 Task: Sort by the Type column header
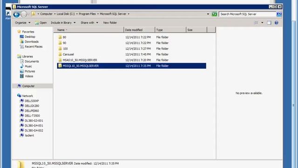point(170,30)
